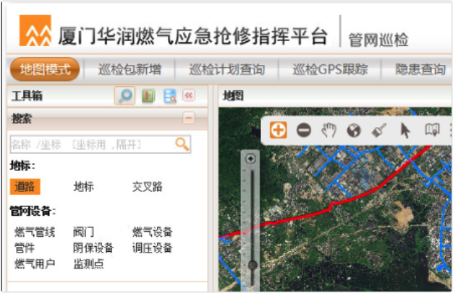This screenshot has width=453, height=293.
Task: Click the 管网巡检 module title
Action: tap(378, 40)
